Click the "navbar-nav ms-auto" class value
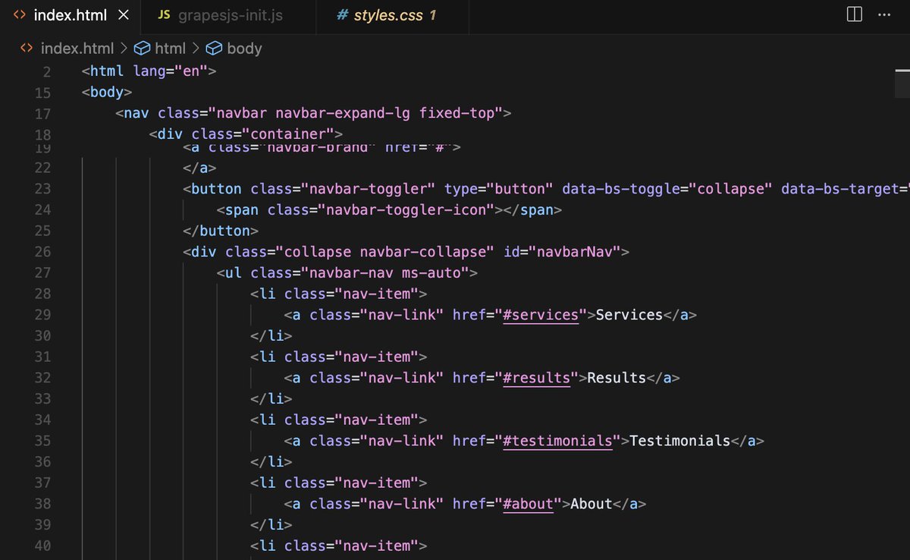The width and height of the screenshot is (910, 560). (x=389, y=272)
